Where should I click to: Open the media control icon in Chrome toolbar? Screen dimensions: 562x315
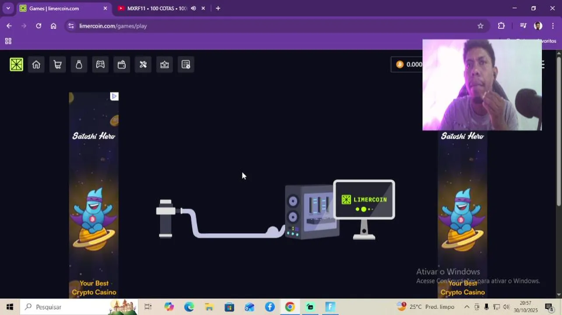click(x=523, y=26)
